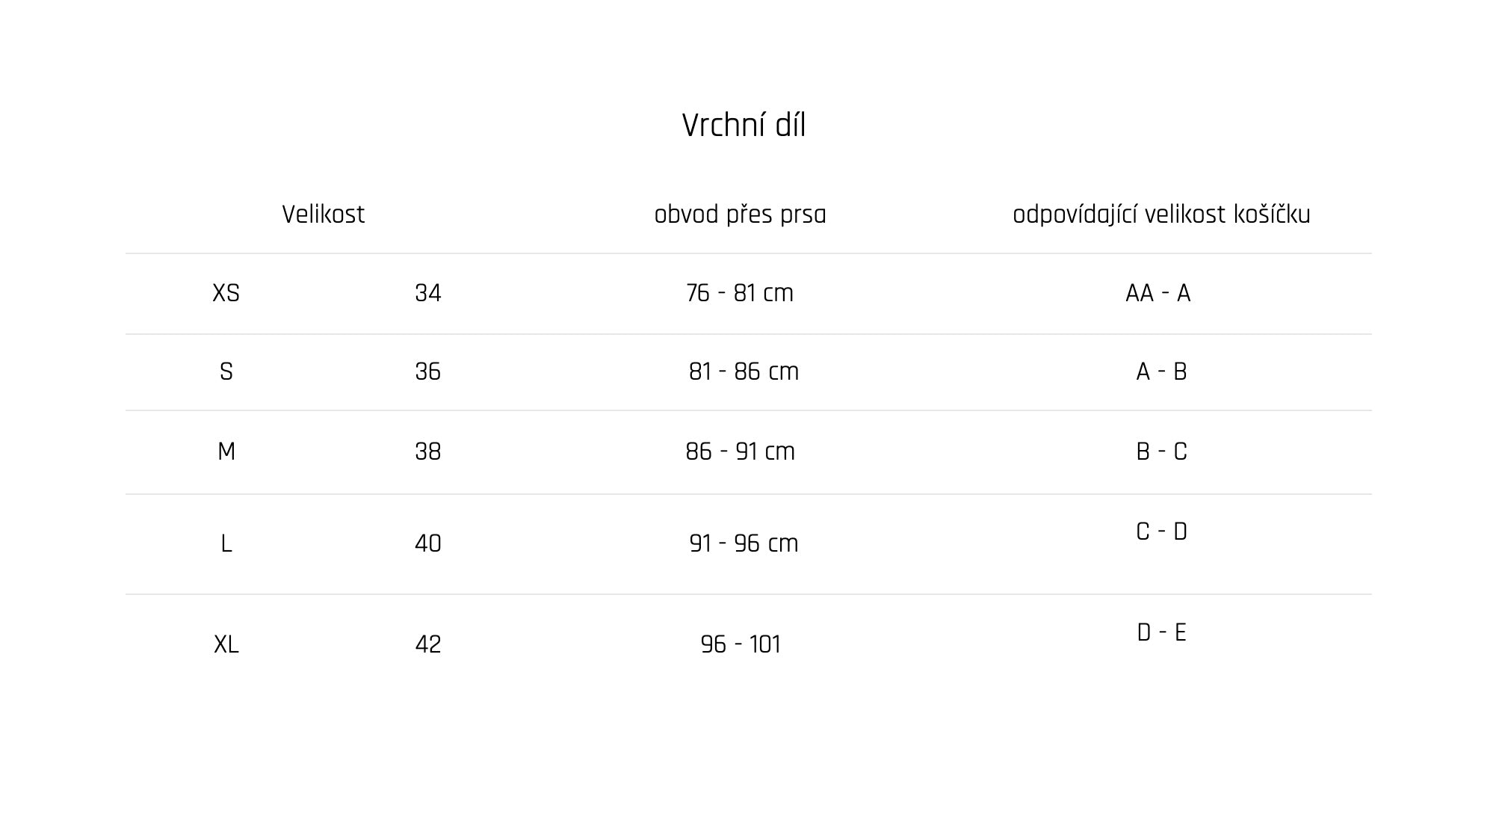Click the "96 - 101" measurement
The height and width of the screenshot is (826, 1502).
[x=740, y=644]
